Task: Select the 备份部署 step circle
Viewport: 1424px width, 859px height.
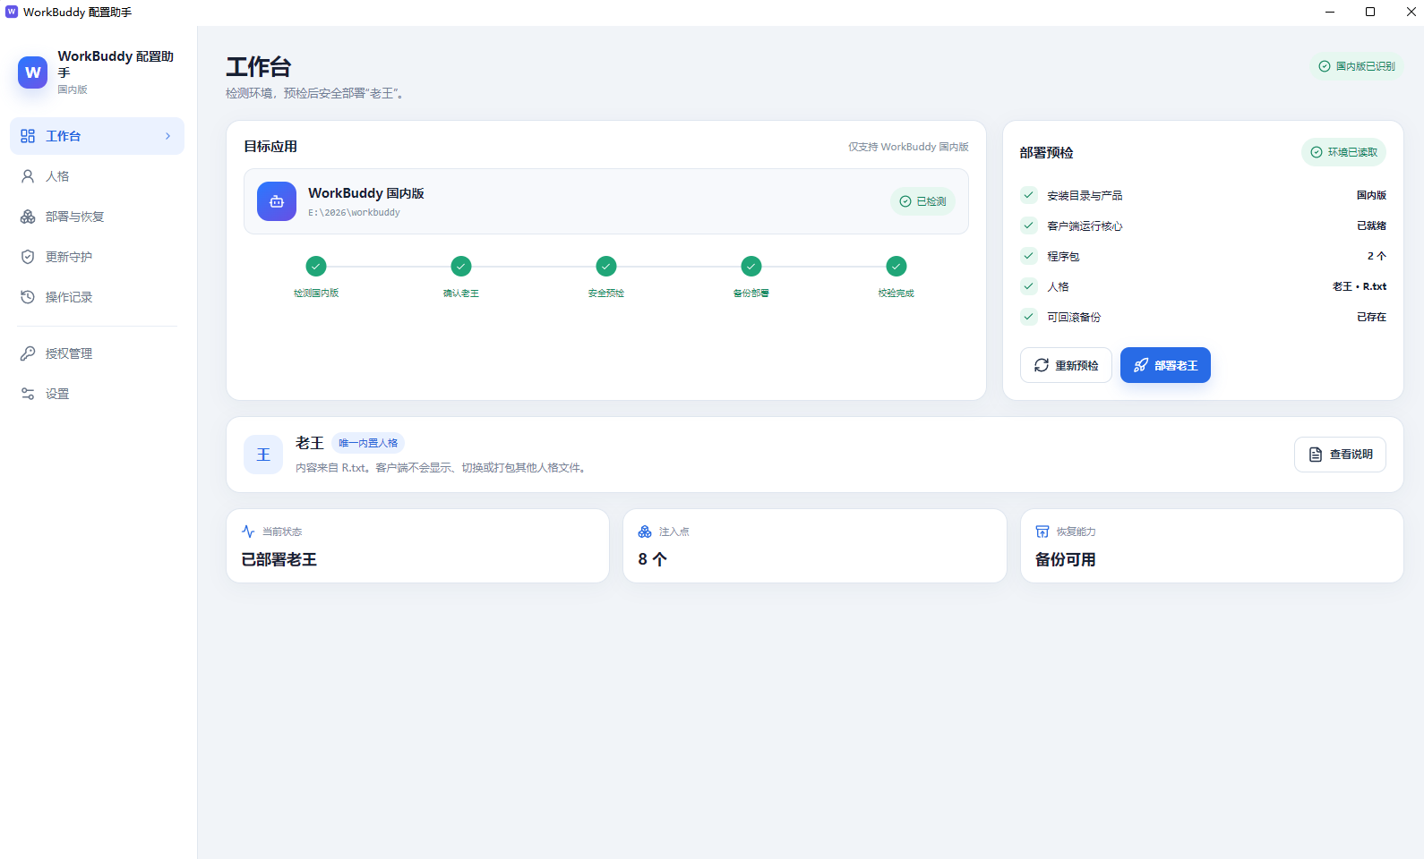Action: tap(751, 266)
